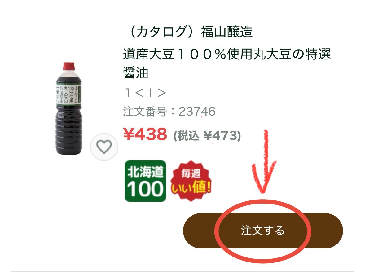
Task: Click the red ¥438 price
Action: pyautogui.click(x=145, y=134)
